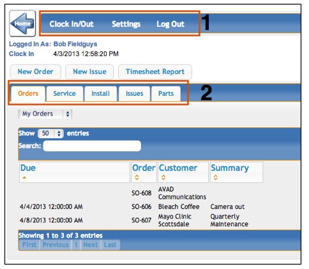Open the Timesheet Report
This screenshot has width=309, height=269.
[x=155, y=72]
